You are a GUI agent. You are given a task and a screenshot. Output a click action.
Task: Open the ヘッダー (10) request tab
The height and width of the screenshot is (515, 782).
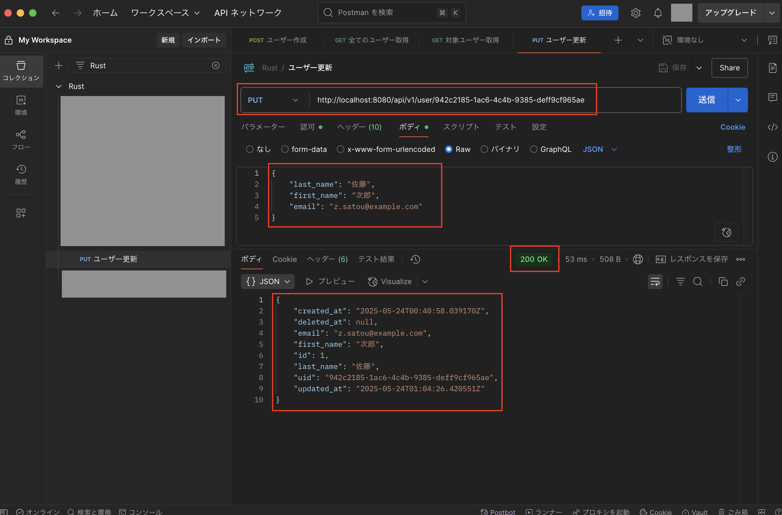click(359, 127)
